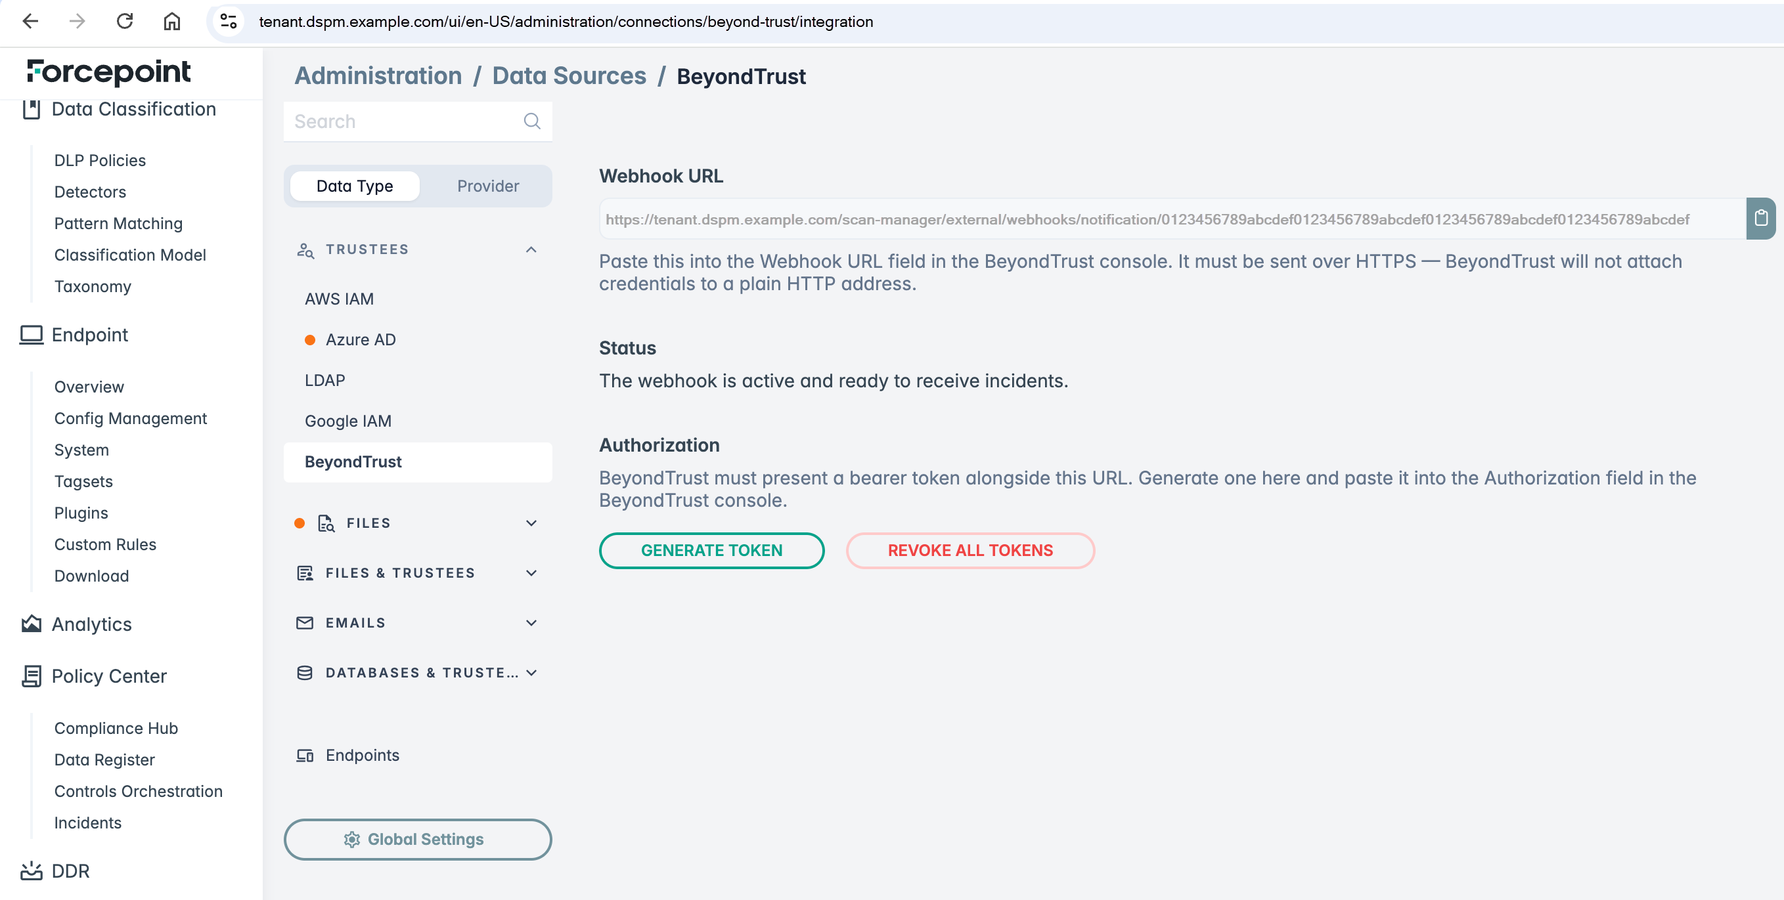Open DLP Policies
The image size is (1784, 900).
(x=100, y=161)
